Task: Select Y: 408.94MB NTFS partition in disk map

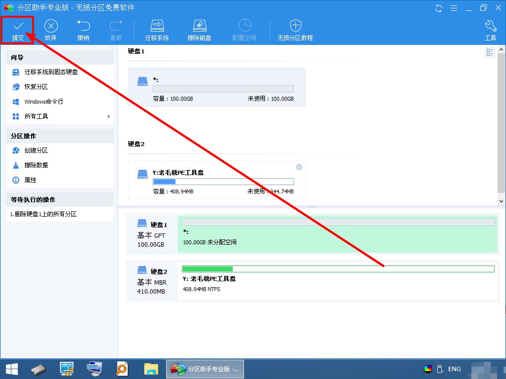Action: click(x=337, y=281)
